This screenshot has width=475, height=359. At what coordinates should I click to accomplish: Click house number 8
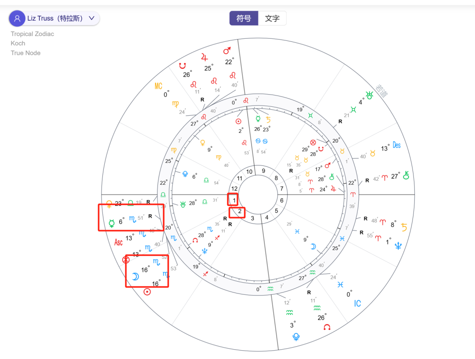point(276,178)
